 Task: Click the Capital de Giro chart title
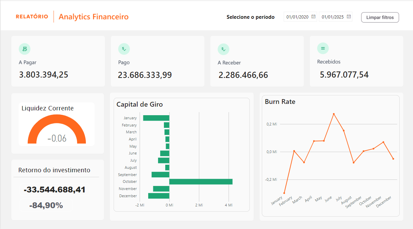(x=139, y=104)
